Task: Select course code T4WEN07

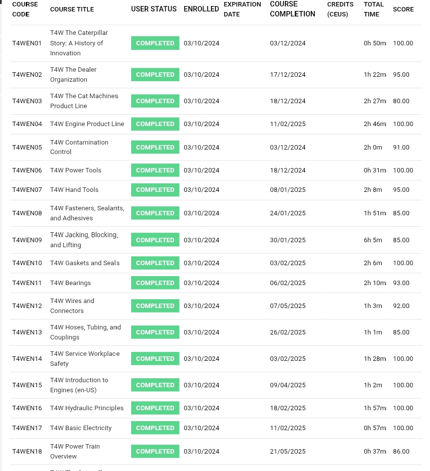Action: point(27,190)
